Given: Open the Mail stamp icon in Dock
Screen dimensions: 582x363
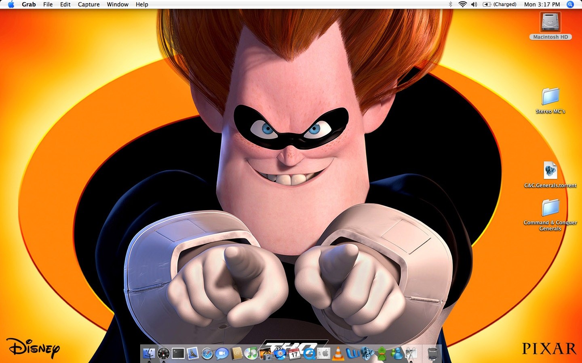Looking at the screenshot, I should click(x=192, y=354).
